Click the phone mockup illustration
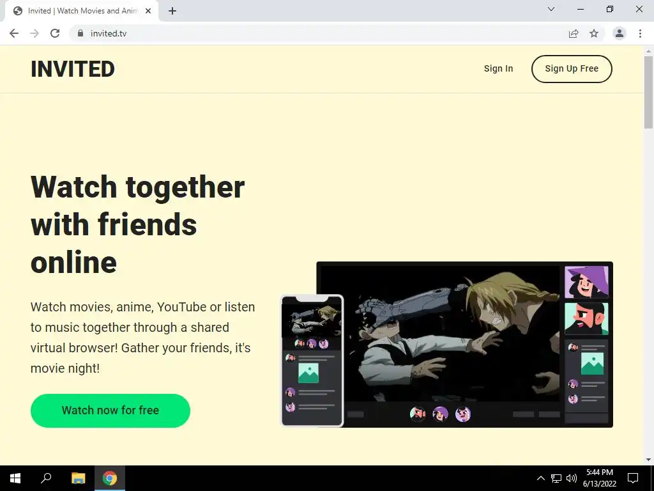 pyautogui.click(x=312, y=361)
